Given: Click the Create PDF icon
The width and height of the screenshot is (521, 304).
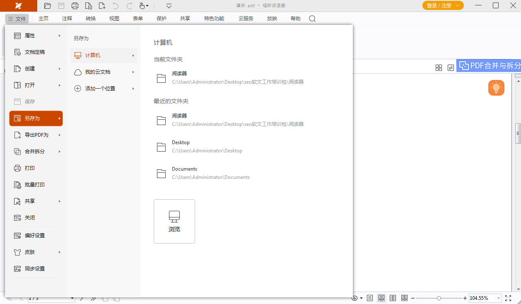Looking at the screenshot, I should pyautogui.click(x=102, y=6).
